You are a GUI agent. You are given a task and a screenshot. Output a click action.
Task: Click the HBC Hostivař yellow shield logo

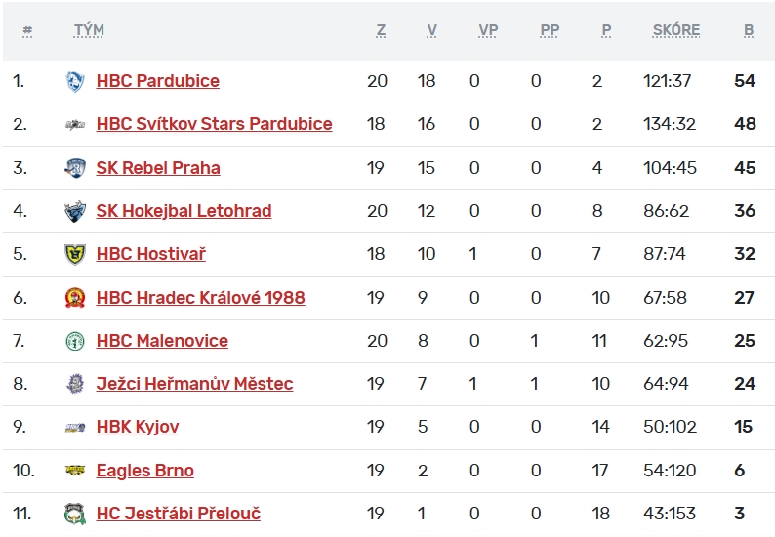[x=75, y=254]
